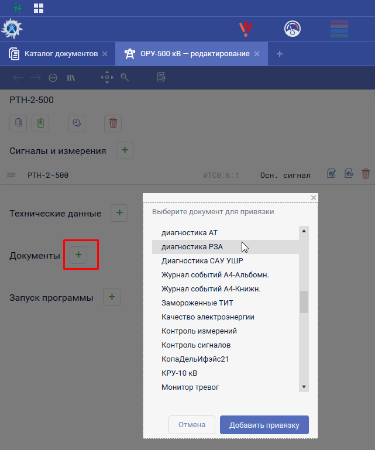Edit the РТН-2-500 signal row
This screenshot has height=450, width=375.
point(331,174)
